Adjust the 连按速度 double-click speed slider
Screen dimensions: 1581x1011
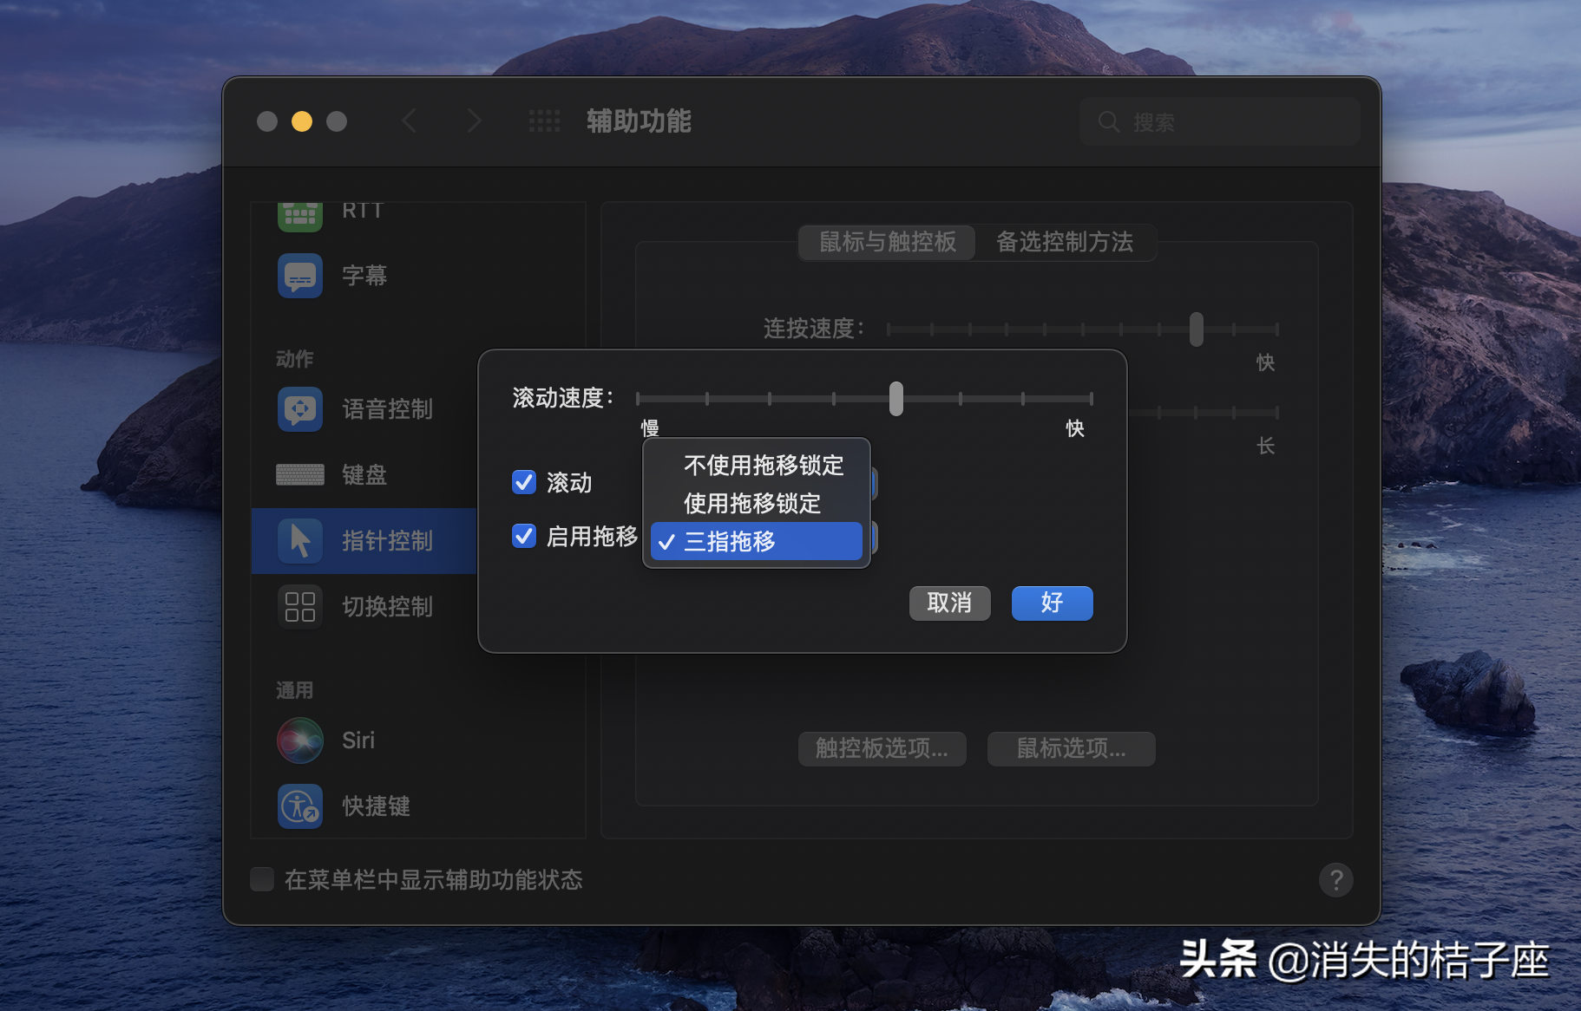1197,329
